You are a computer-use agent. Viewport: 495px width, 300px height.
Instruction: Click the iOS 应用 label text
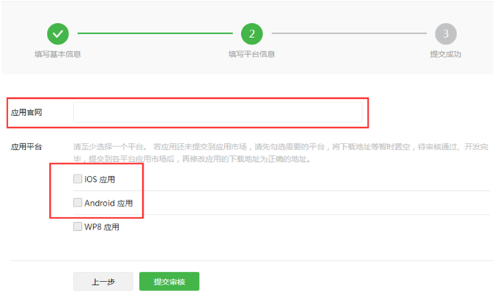100,180
